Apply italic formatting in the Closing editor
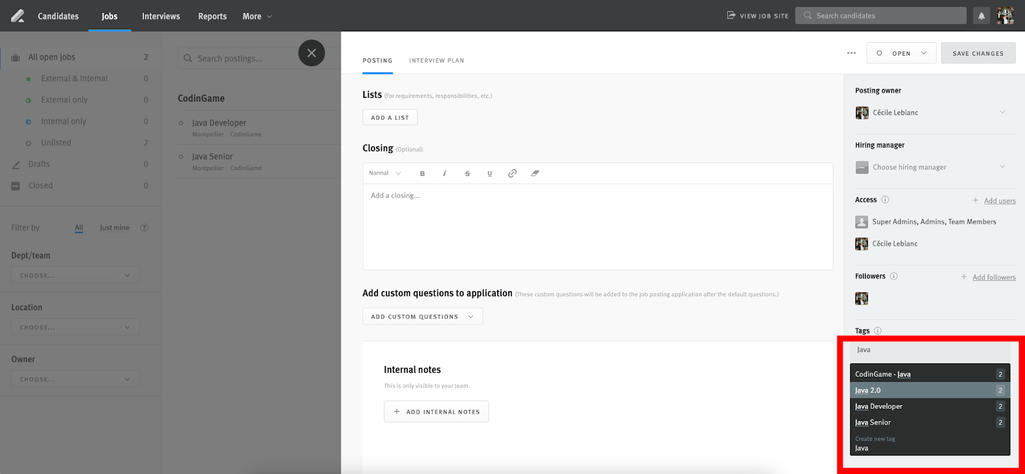The height and width of the screenshot is (474, 1025). coord(445,173)
